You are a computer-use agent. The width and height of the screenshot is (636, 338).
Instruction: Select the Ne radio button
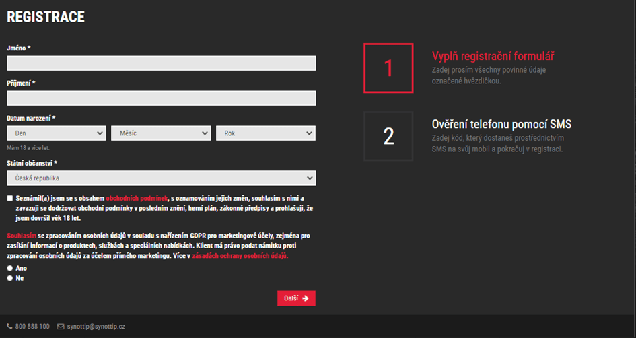pos(10,278)
